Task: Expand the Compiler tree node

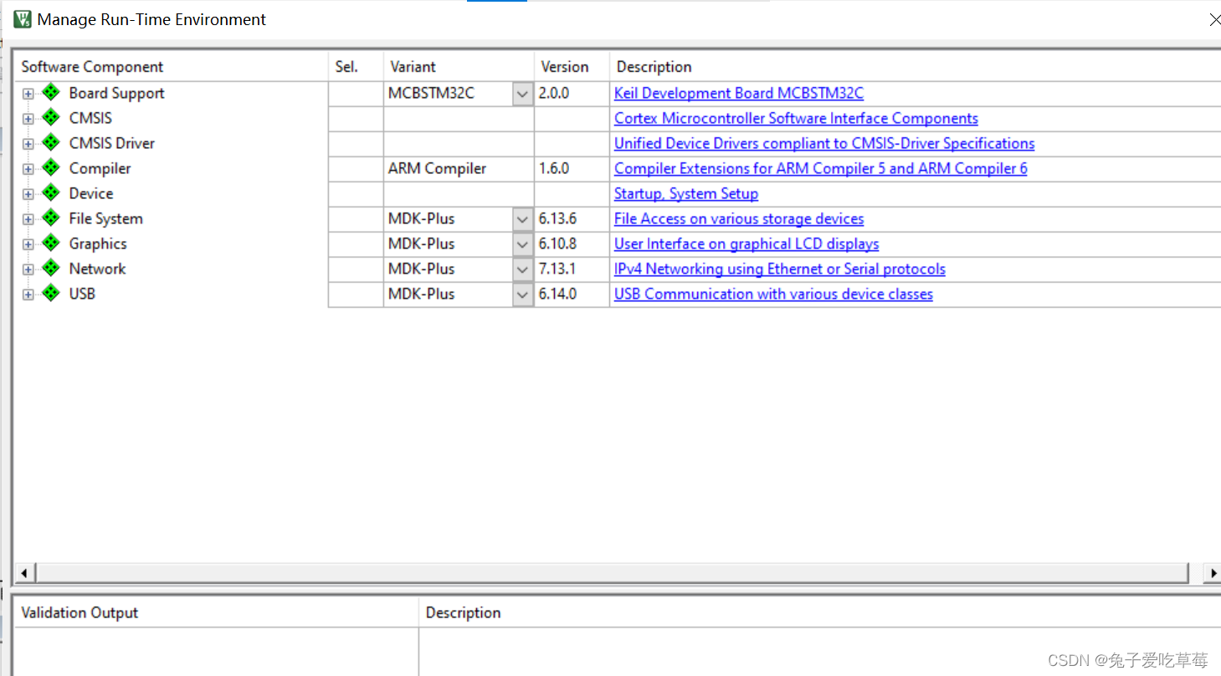Action: click(x=28, y=169)
